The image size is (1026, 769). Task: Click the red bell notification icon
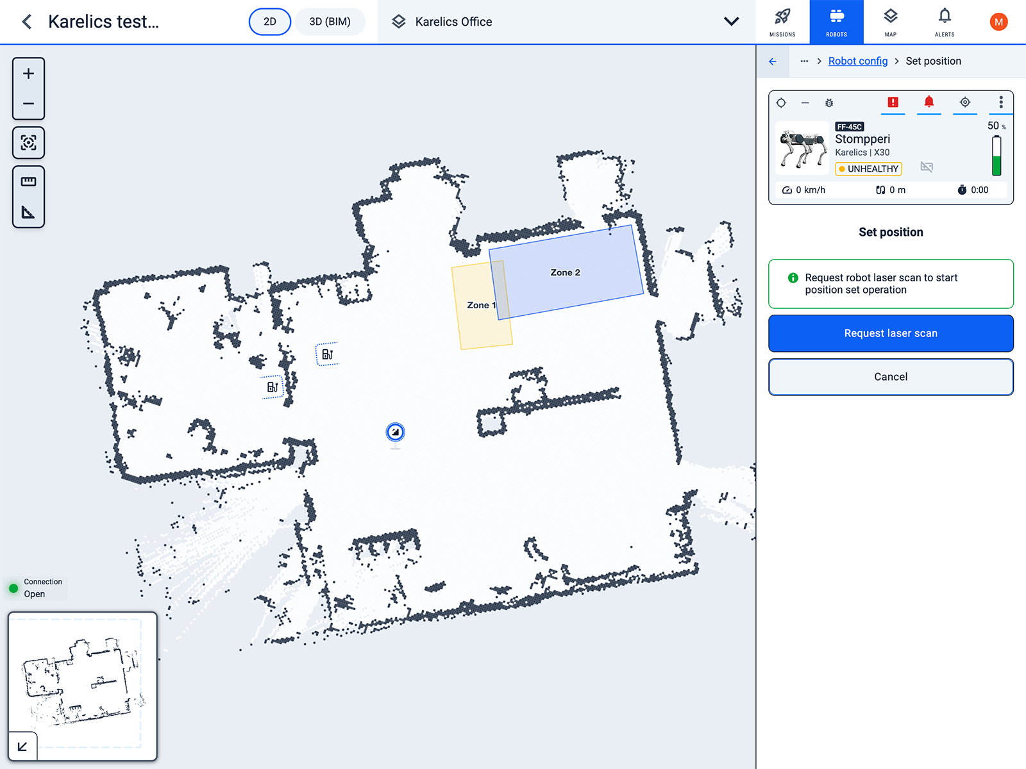pos(929,103)
